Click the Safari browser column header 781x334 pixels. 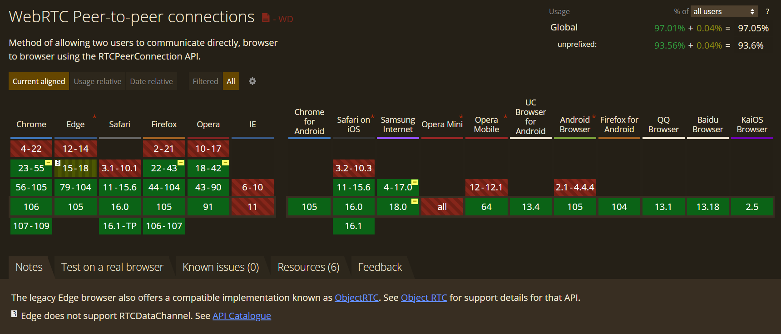click(x=120, y=125)
